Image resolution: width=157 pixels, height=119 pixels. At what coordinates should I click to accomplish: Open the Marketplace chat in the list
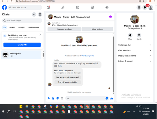tap(21, 55)
